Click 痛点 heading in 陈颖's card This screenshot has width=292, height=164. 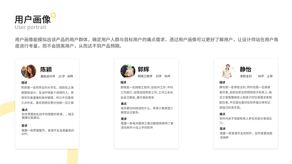pyautogui.click(x=25, y=110)
